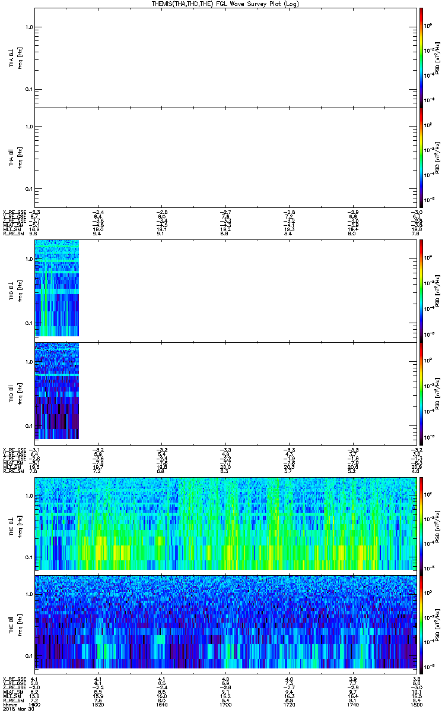Click the THD B-perpendicular spectrogram data block
Screen dimensions: 445x713
[57, 288]
